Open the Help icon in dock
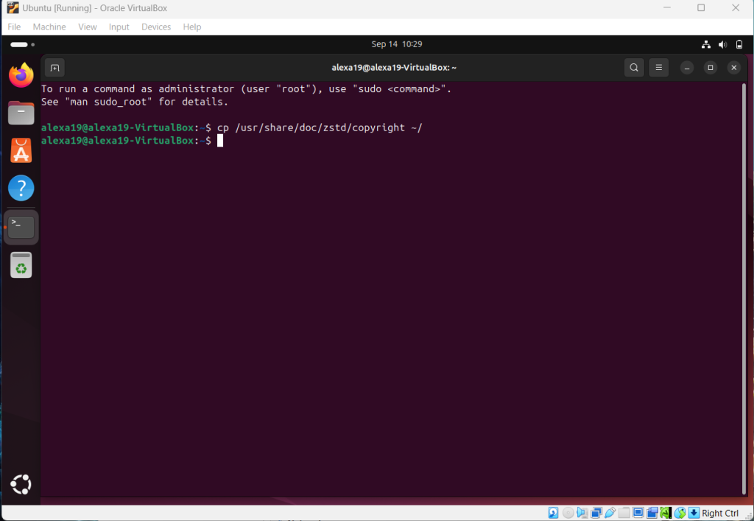Viewport: 754px width, 521px height. click(21, 189)
